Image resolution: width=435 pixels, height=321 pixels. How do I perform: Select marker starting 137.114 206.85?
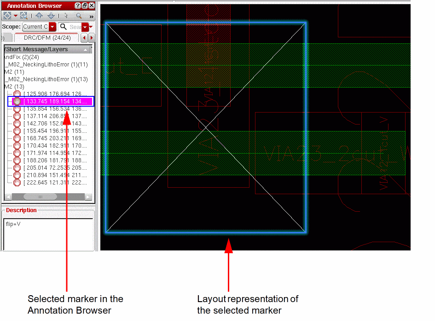coord(55,116)
